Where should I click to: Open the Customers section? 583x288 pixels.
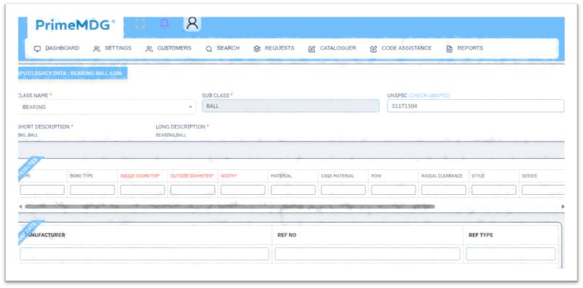(168, 48)
